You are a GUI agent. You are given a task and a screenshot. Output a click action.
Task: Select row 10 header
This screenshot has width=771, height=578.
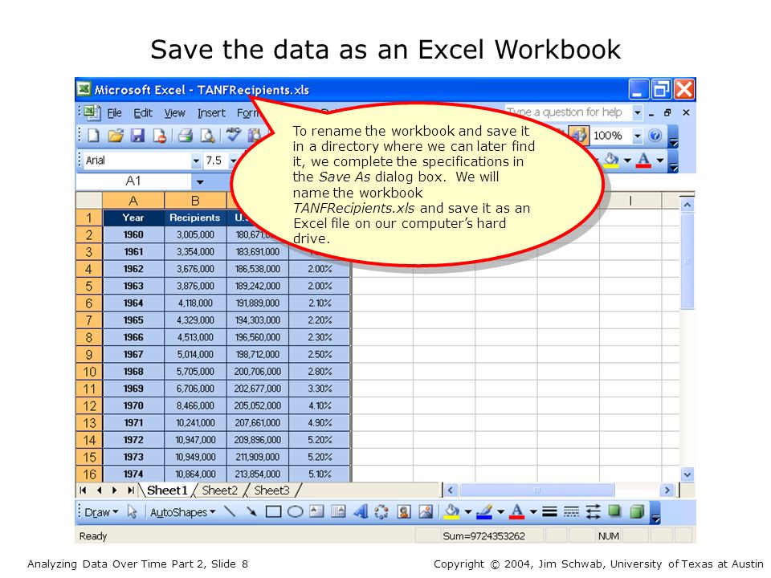[x=89, y=372]
